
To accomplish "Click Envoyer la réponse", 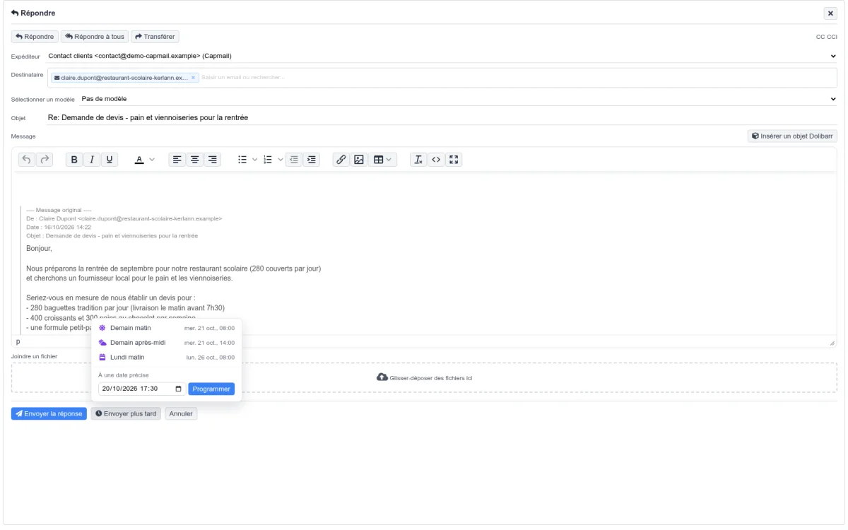I will tap(49, 413).
